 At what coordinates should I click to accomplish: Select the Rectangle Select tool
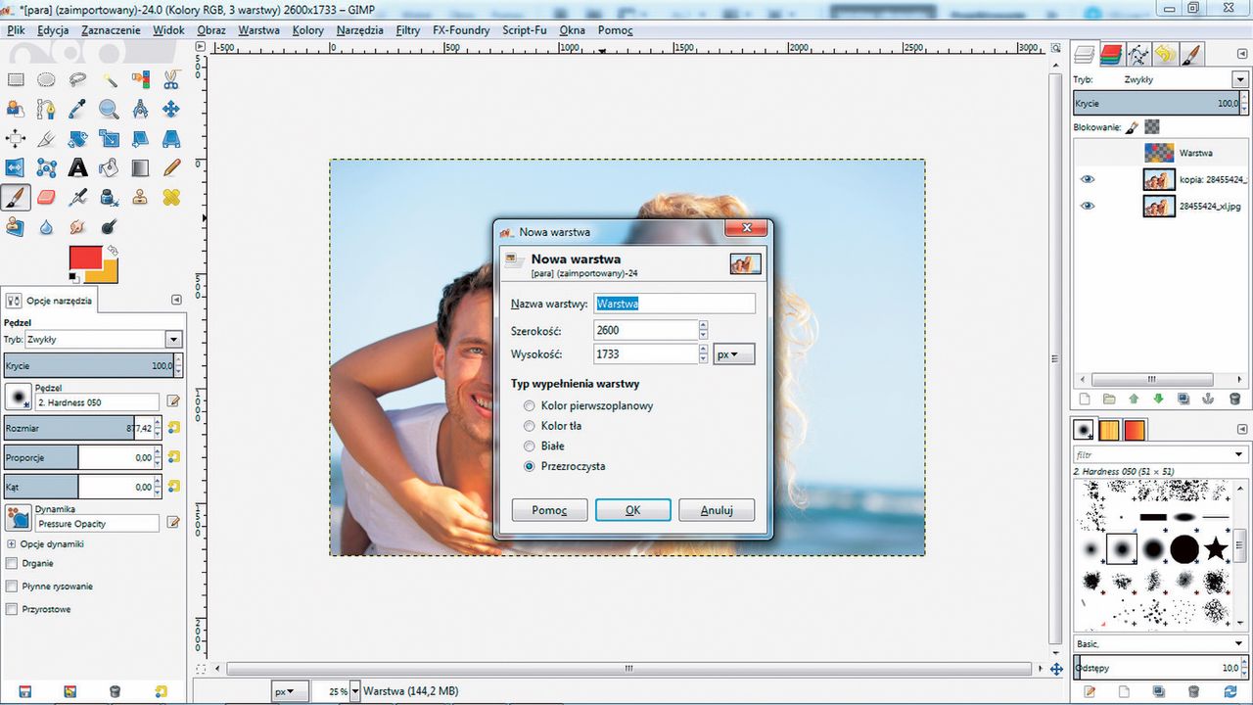[x=15, y=79]
